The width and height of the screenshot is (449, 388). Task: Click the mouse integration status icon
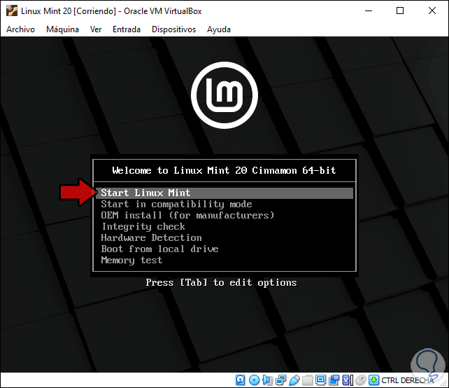click(x=361, y=380)
